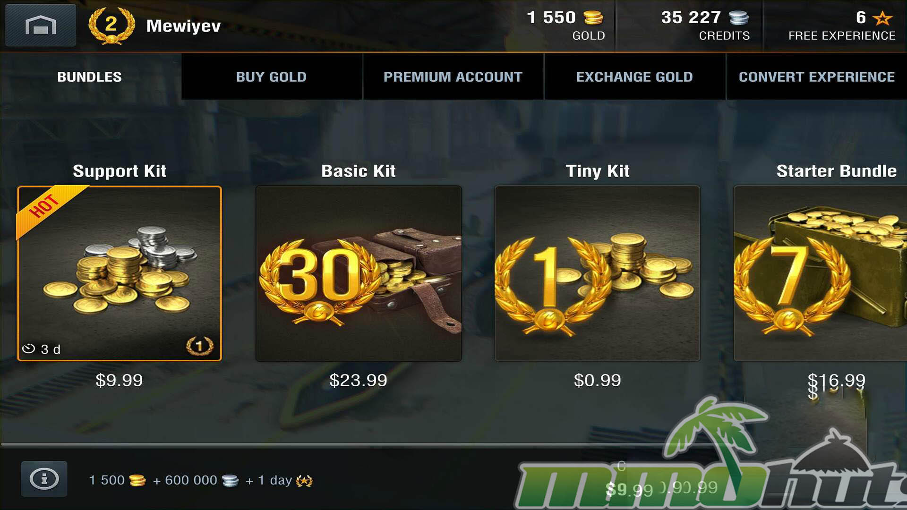Select the Tiny Kit bundle image

(x=597, y=273)
